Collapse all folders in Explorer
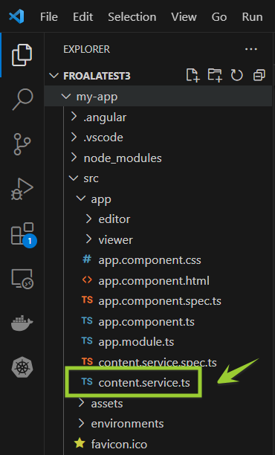The height and width of the screenshot is (455, 275). [259, 76]
